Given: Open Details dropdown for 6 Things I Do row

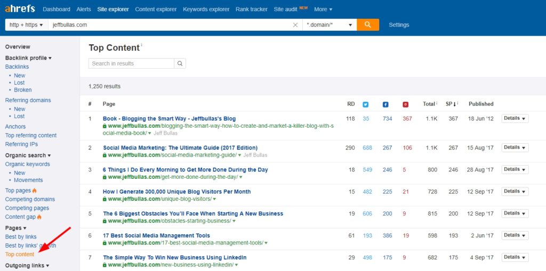Looking at the screenshot, I should (x=515, y=169).
